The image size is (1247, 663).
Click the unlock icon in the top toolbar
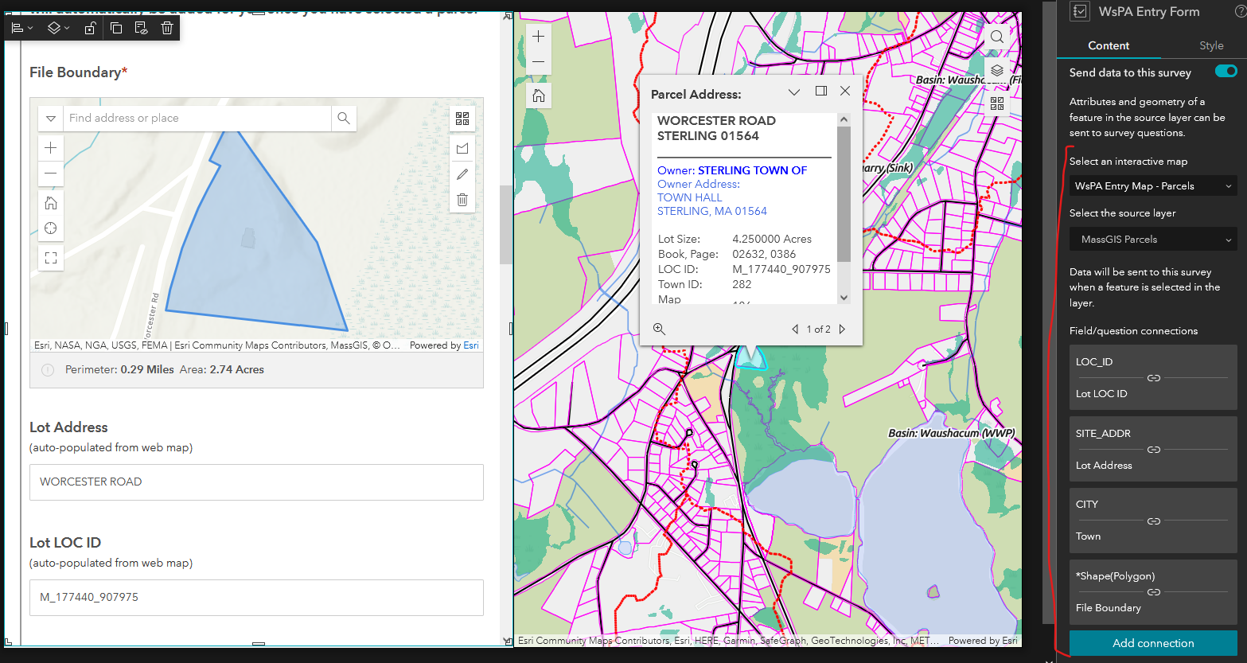(x=90, y=27)
